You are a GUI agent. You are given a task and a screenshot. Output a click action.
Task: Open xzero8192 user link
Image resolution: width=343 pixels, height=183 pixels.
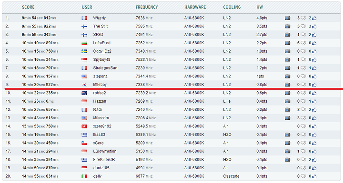click(x=102, y=126)
